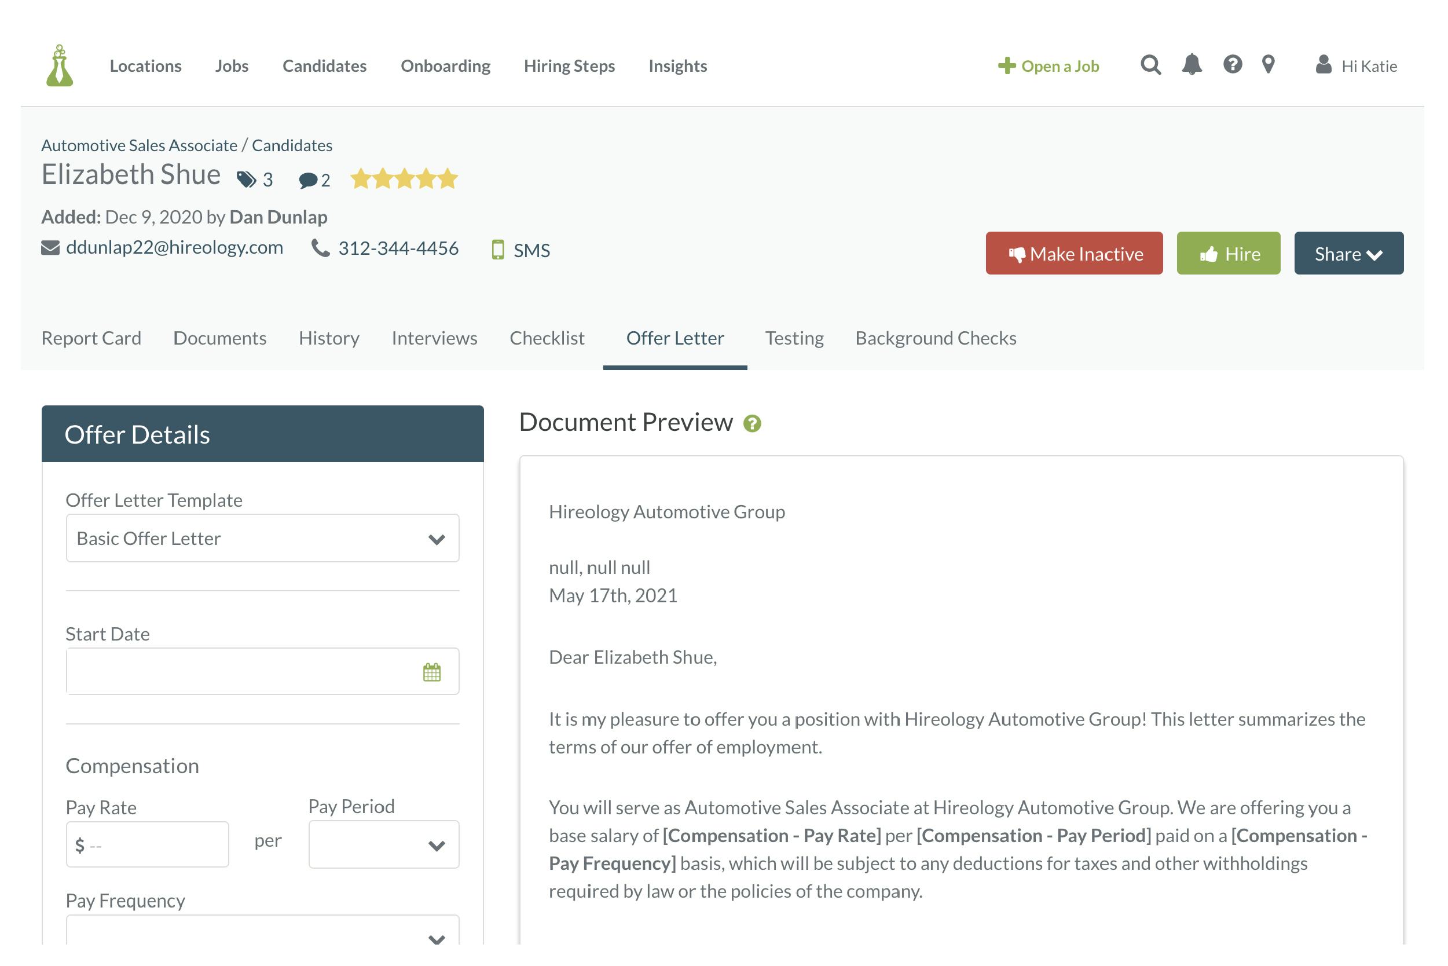
Task: Click the SMS phone icon
Action: tap(498, 250)
